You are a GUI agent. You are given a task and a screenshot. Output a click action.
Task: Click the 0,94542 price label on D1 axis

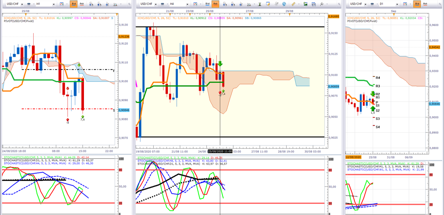point(434,47)
